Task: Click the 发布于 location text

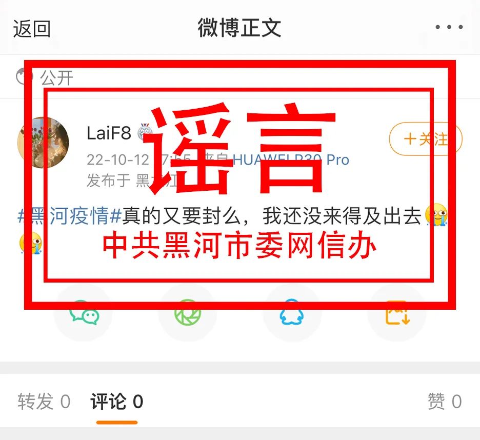Action: (132, 180)
